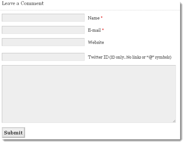Image resolution: width=185 pixels, height=144 pixels.
Task: Click the Website field label
Action: pos(96,42)
